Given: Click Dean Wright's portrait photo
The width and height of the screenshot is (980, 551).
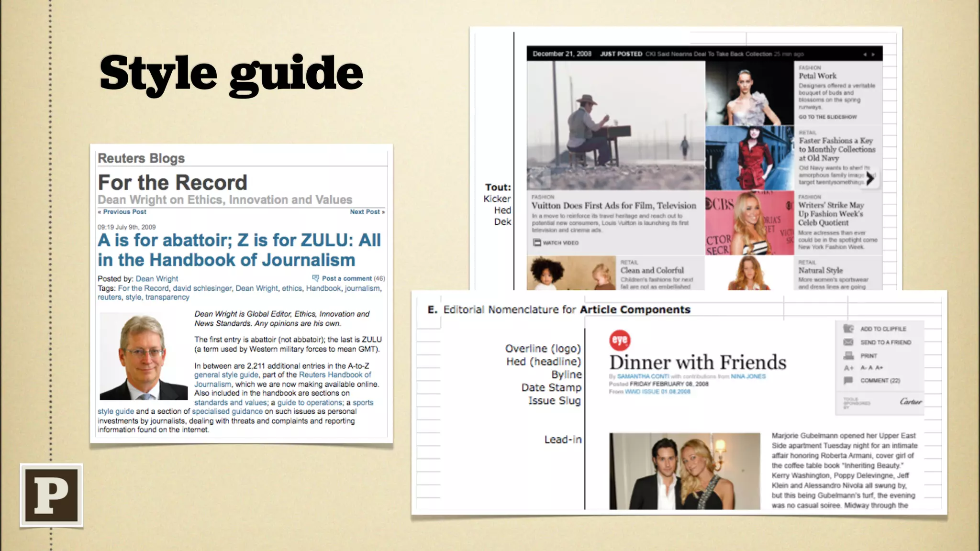Looking at the screenshot, I should tap(144, 356).
